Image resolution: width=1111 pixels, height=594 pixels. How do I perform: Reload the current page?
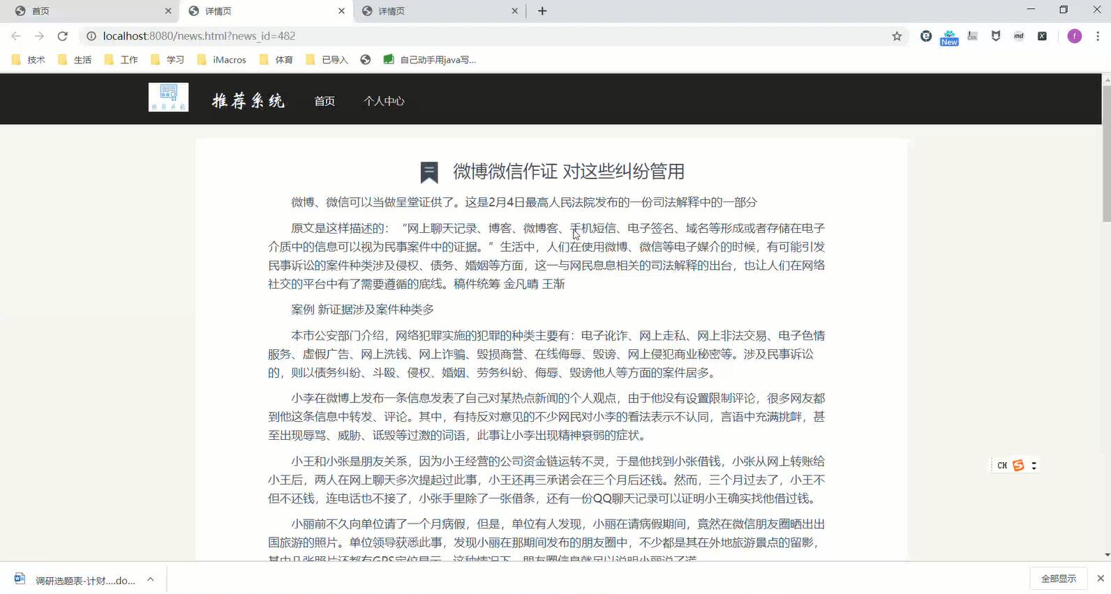[x=62, y=36]
